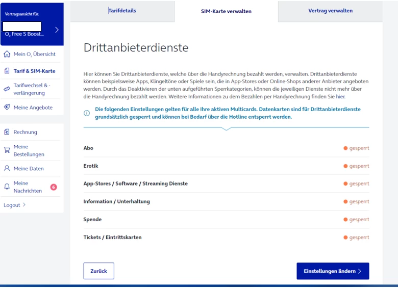The image size is (398, 289).
Task: Click the gesperrt status for Spende
Action: tap(356, 220)
